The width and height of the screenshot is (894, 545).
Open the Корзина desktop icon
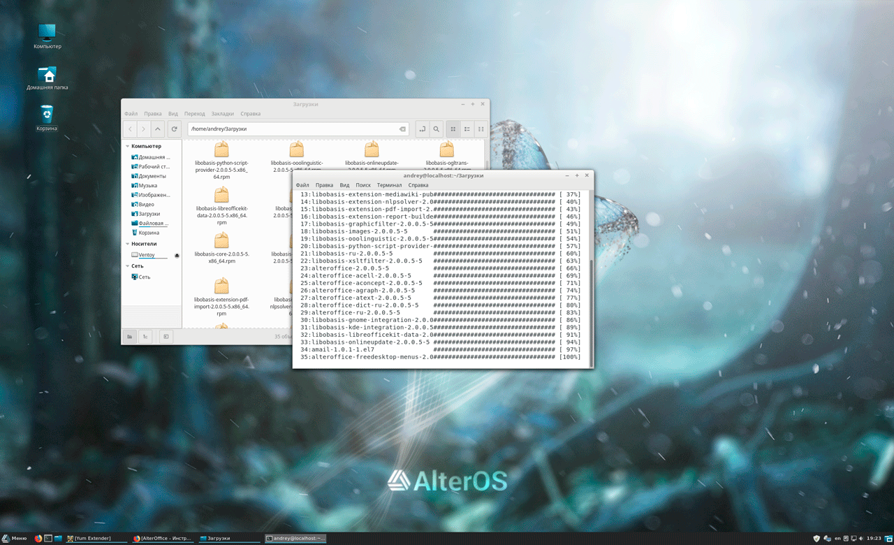(x=47, y=118)
